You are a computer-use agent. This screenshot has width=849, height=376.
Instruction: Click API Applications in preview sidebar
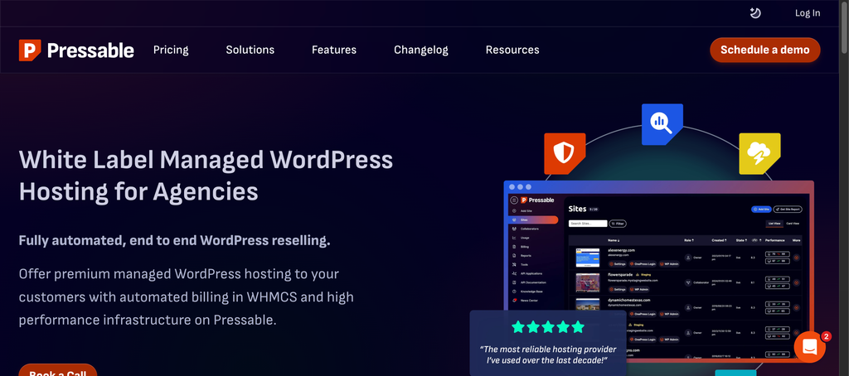tap(526, 273)
